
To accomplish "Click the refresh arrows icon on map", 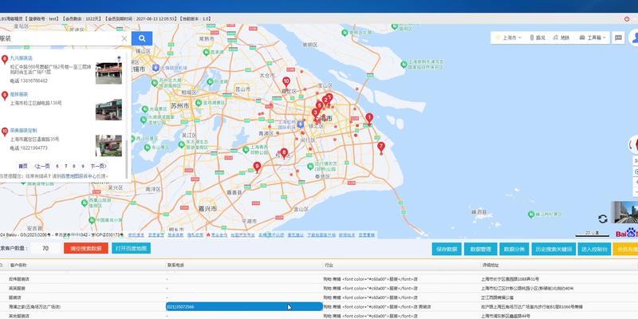I will (603, 219).
